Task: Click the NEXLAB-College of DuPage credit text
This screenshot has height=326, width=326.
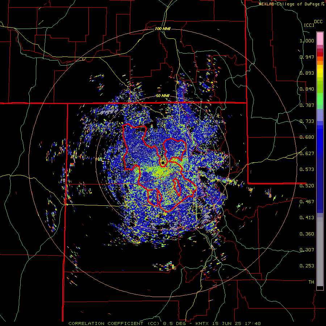Action: pyautogui.click(x=289, y=4)
